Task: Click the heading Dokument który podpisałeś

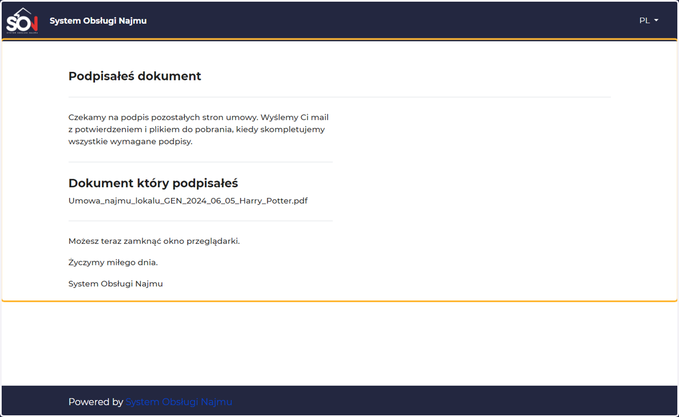Action: [x=153, y=183]
